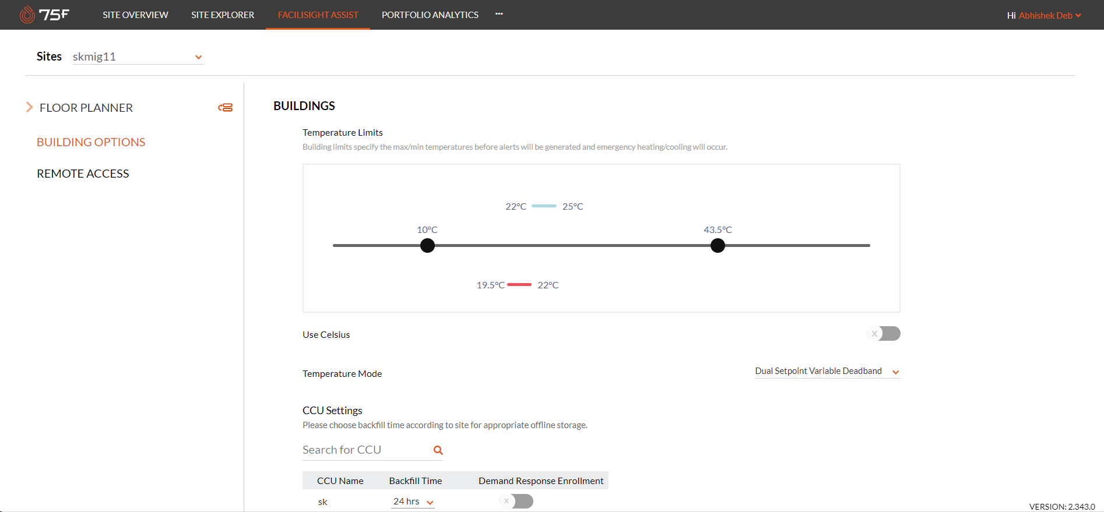Expand the Floor Planner chevron arrow

[x=29, y=107]
